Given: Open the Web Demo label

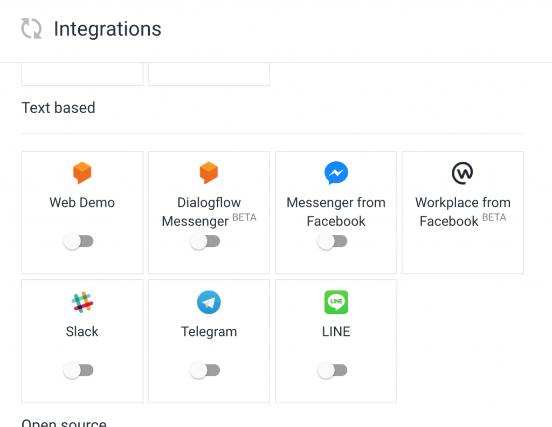Looking at the screenshot, I should coord(82,203).
